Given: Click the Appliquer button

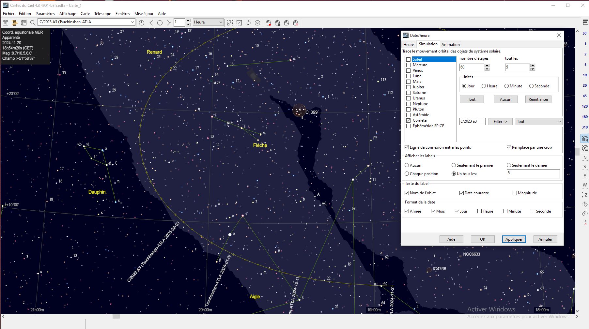Looking at the screenshot, I should 514,239.
